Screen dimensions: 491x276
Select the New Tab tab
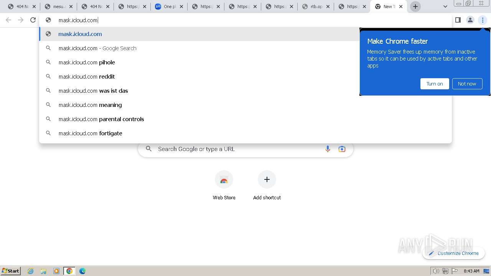[388, 7]
